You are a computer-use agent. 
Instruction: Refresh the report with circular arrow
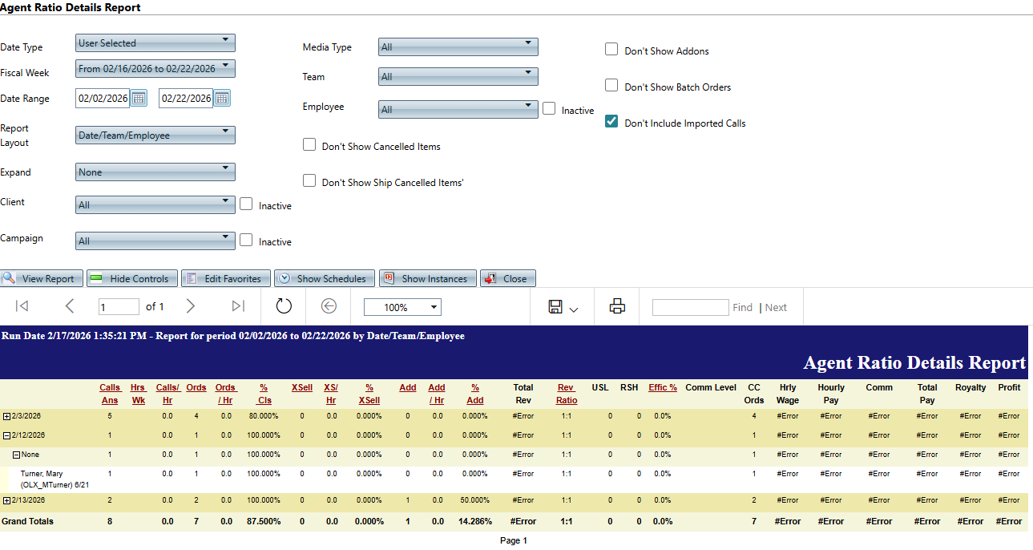point(284,306)
